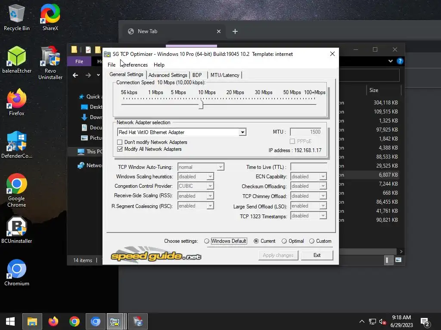This screenshot has height=330, width=441.
Task: Click speedguide.net logo link
Action: [x=156, y=254]
